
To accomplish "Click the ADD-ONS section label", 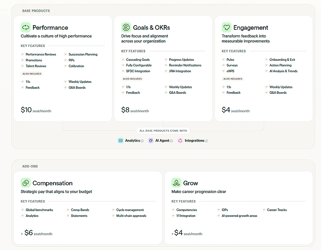I will coord(30,166).
